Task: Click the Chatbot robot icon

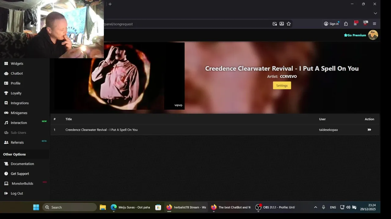Action: pyautogui.click(x=6, y=73)
